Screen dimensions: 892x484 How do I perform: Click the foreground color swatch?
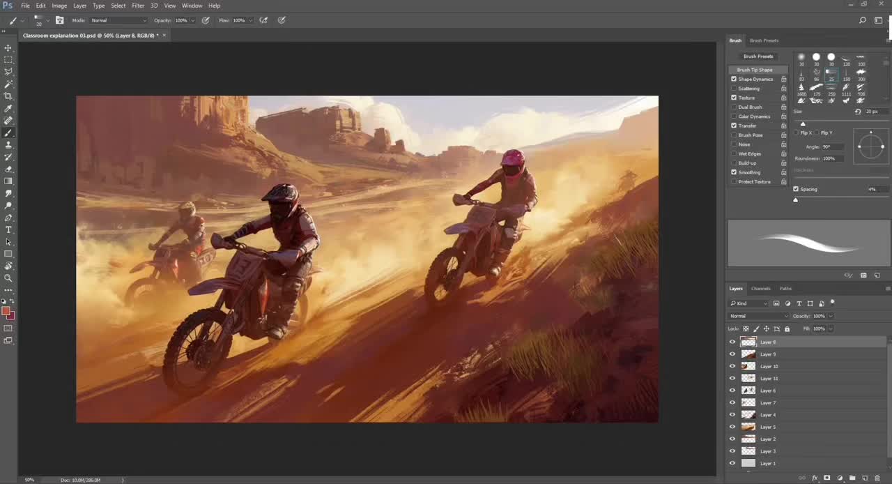(6, 311)
